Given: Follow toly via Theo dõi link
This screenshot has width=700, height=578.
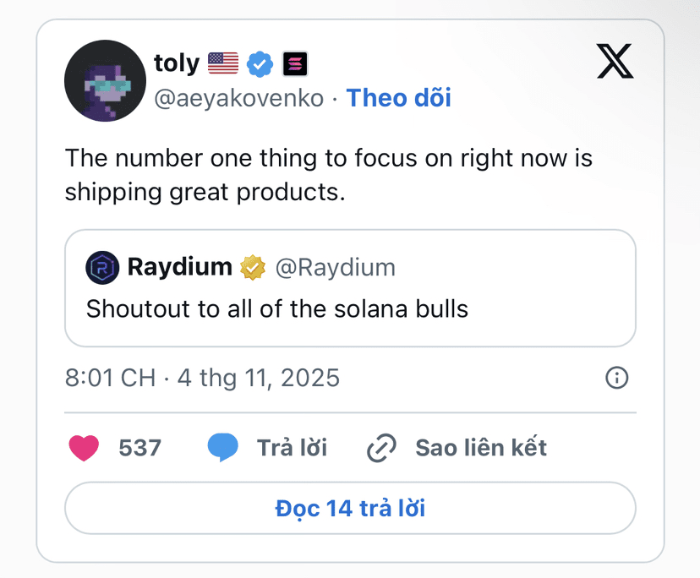Looking at the screenshot, I should [399, 98].
